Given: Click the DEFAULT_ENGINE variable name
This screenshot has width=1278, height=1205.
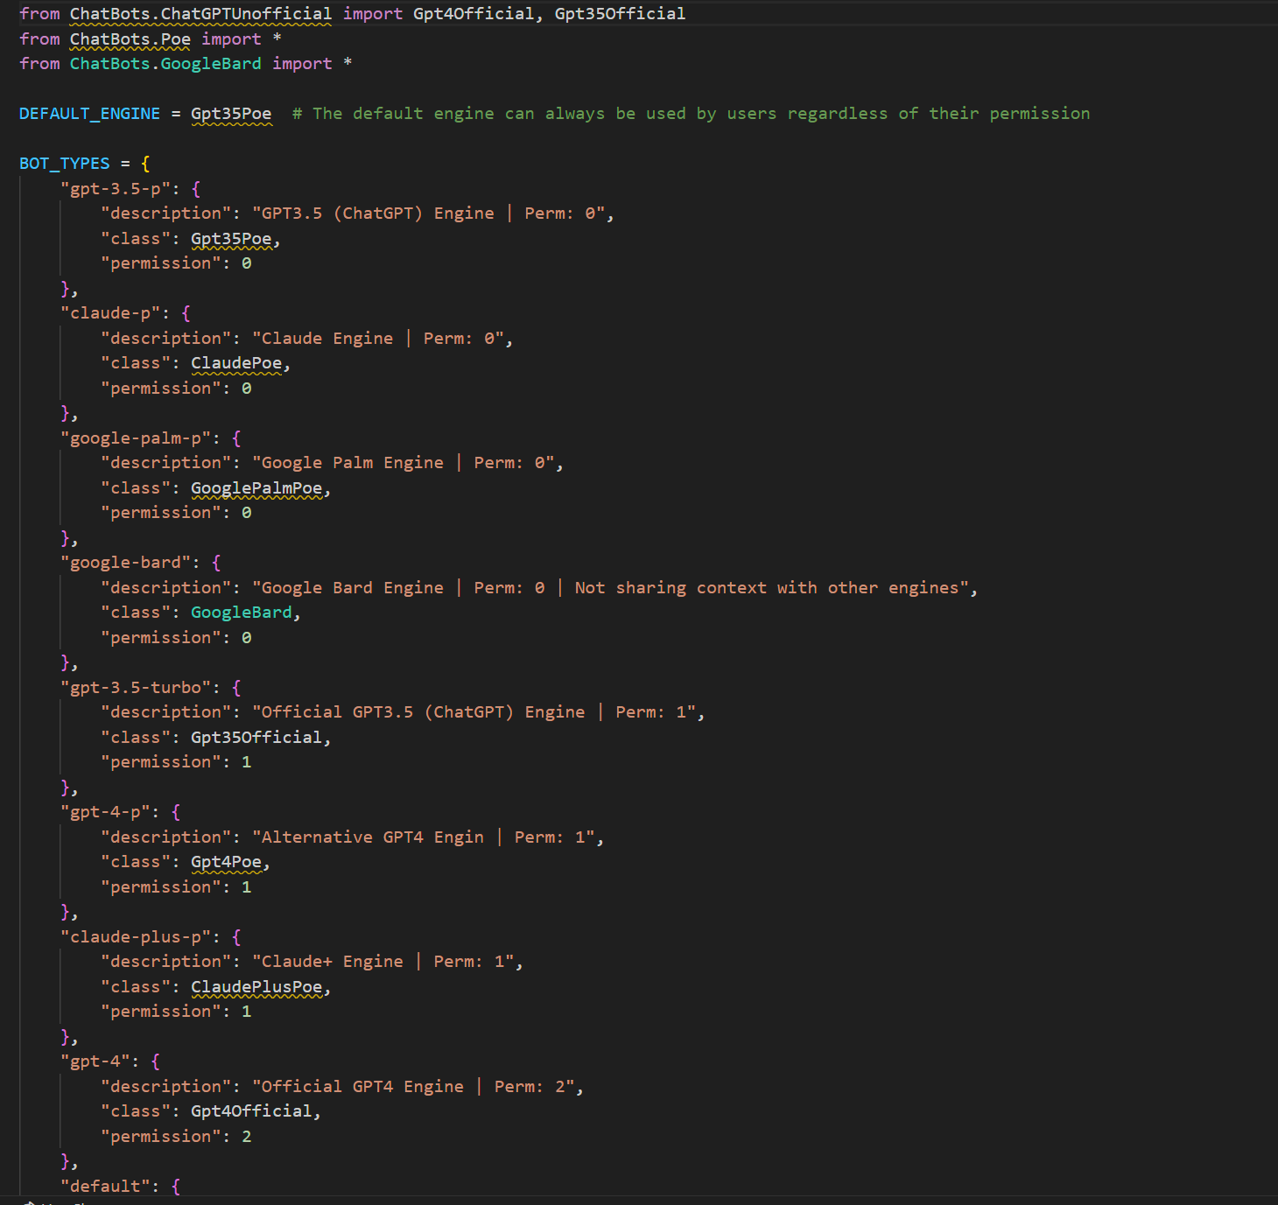Looking at the screenshot, I should [x=88, y=113].
